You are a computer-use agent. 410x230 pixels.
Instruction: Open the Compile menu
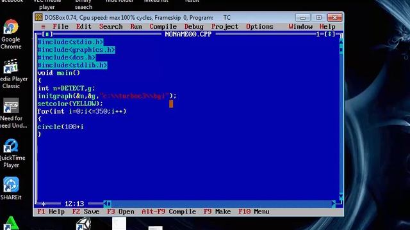coord(163,27)
